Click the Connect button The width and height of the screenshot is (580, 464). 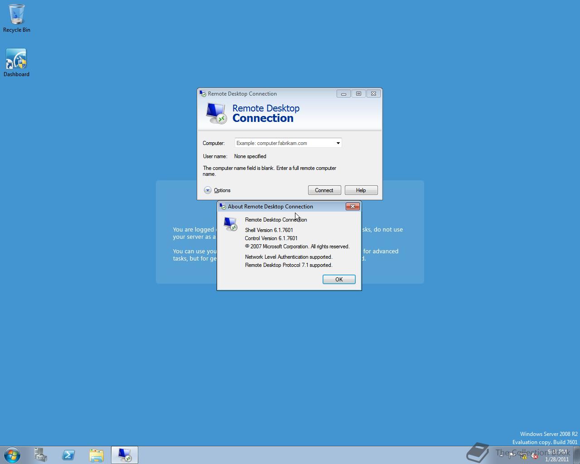click(x=324, y=190)
